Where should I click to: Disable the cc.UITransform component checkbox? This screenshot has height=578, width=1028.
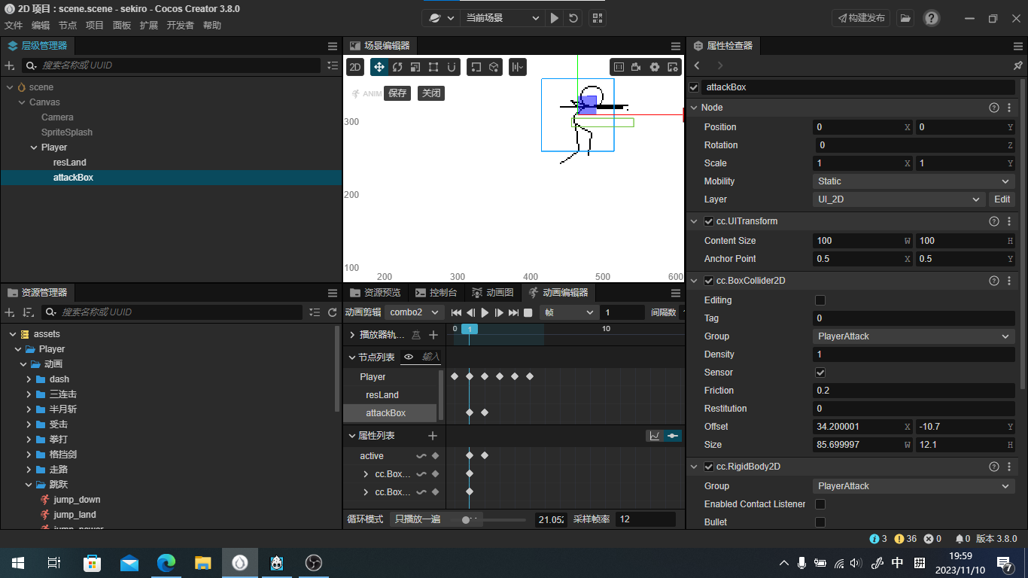pos(709,221)
